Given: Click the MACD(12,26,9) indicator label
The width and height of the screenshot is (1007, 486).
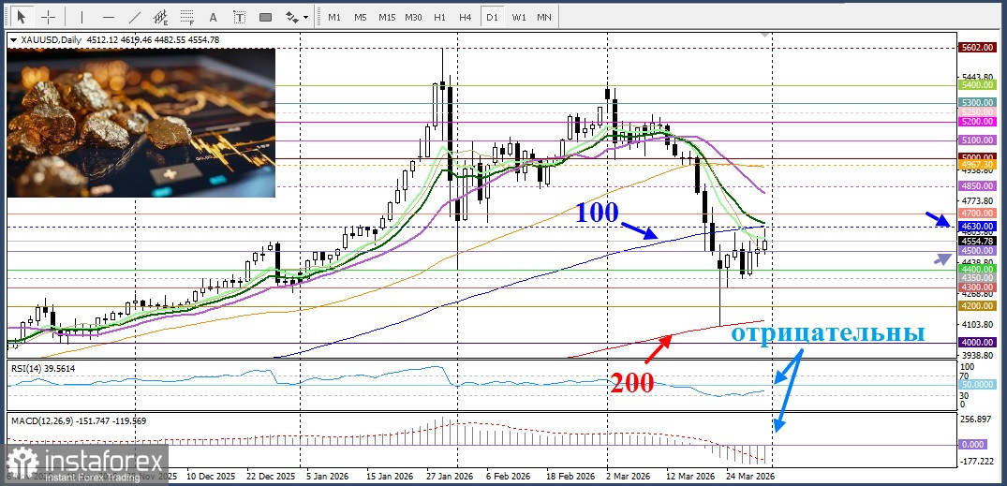Looking at the screenshot, I should click(79, 421).
